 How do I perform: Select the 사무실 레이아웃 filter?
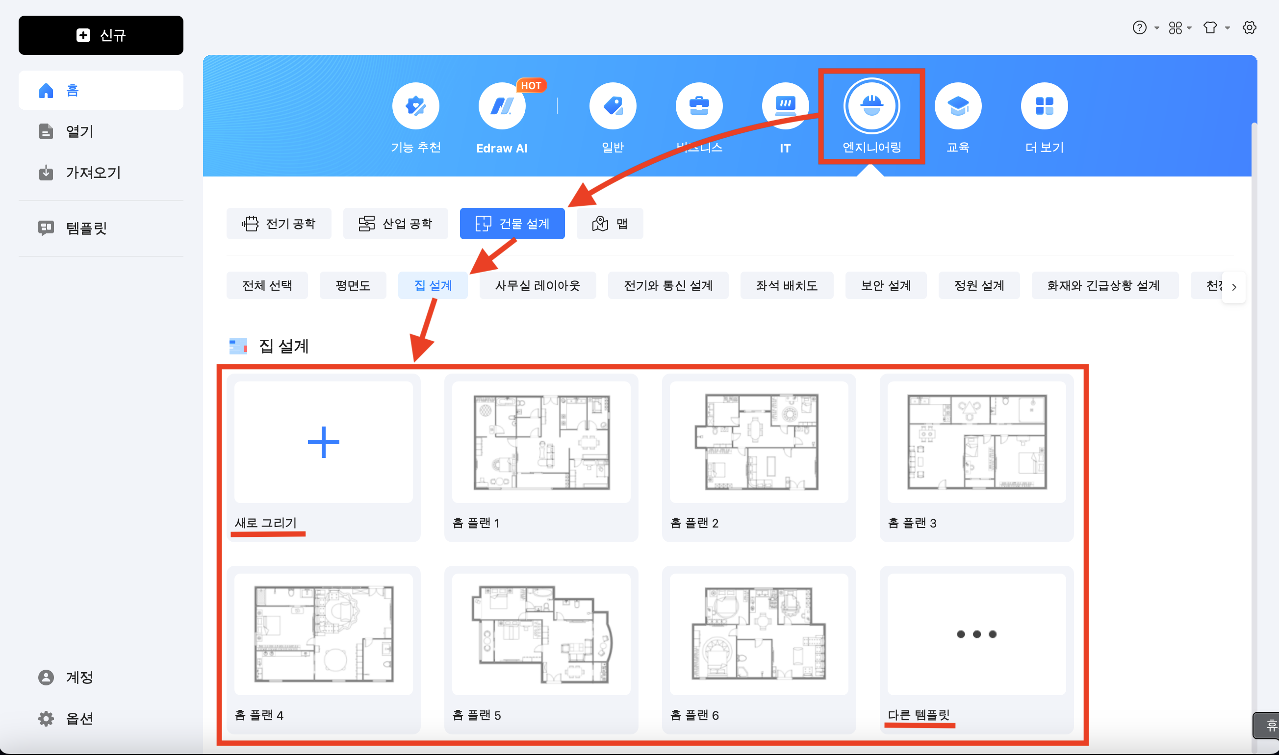pyautogui.click(x=538, y=285)
